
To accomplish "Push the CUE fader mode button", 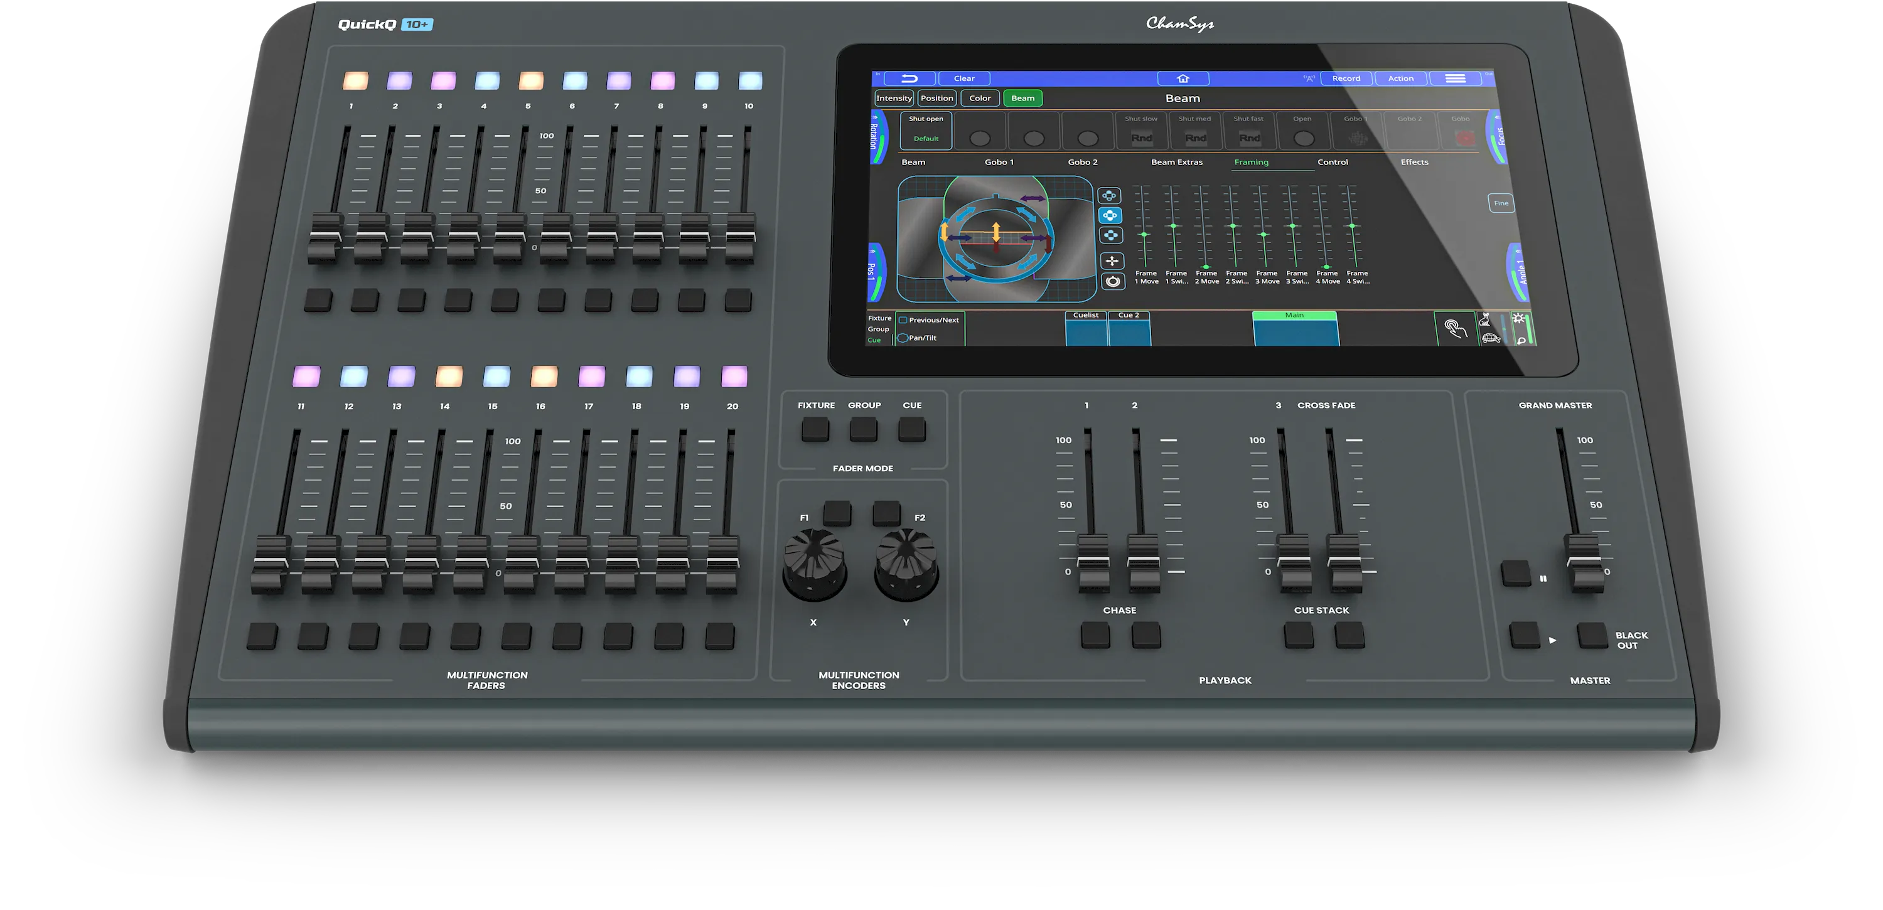I will pos(911,429).
